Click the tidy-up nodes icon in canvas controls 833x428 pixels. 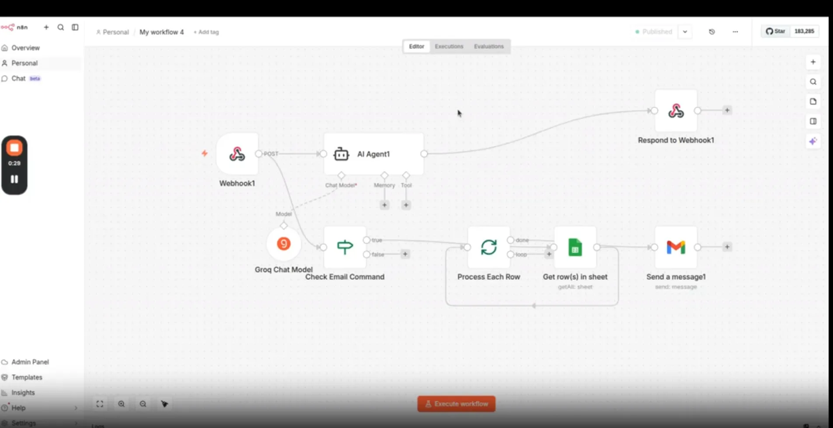(x=164, y=404)
